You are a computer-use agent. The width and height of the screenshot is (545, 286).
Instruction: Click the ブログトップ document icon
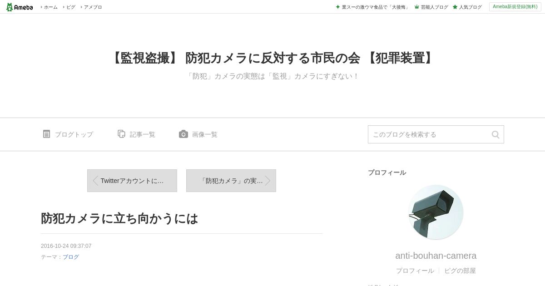coord(46,134)
